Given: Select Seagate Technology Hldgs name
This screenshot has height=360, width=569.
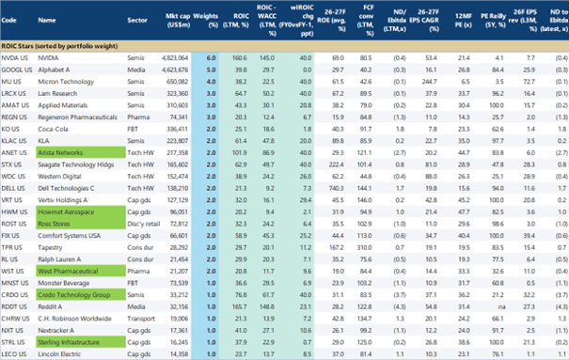Looking at the screenshot, I should pyautogui.click(x=76, y=164).
